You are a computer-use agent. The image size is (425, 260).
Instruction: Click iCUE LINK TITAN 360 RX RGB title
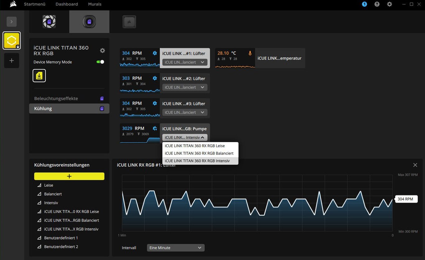pyautogui.click(x=61, y=51)
